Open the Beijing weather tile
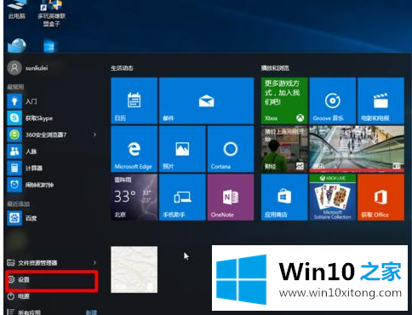 coord(134,198)
